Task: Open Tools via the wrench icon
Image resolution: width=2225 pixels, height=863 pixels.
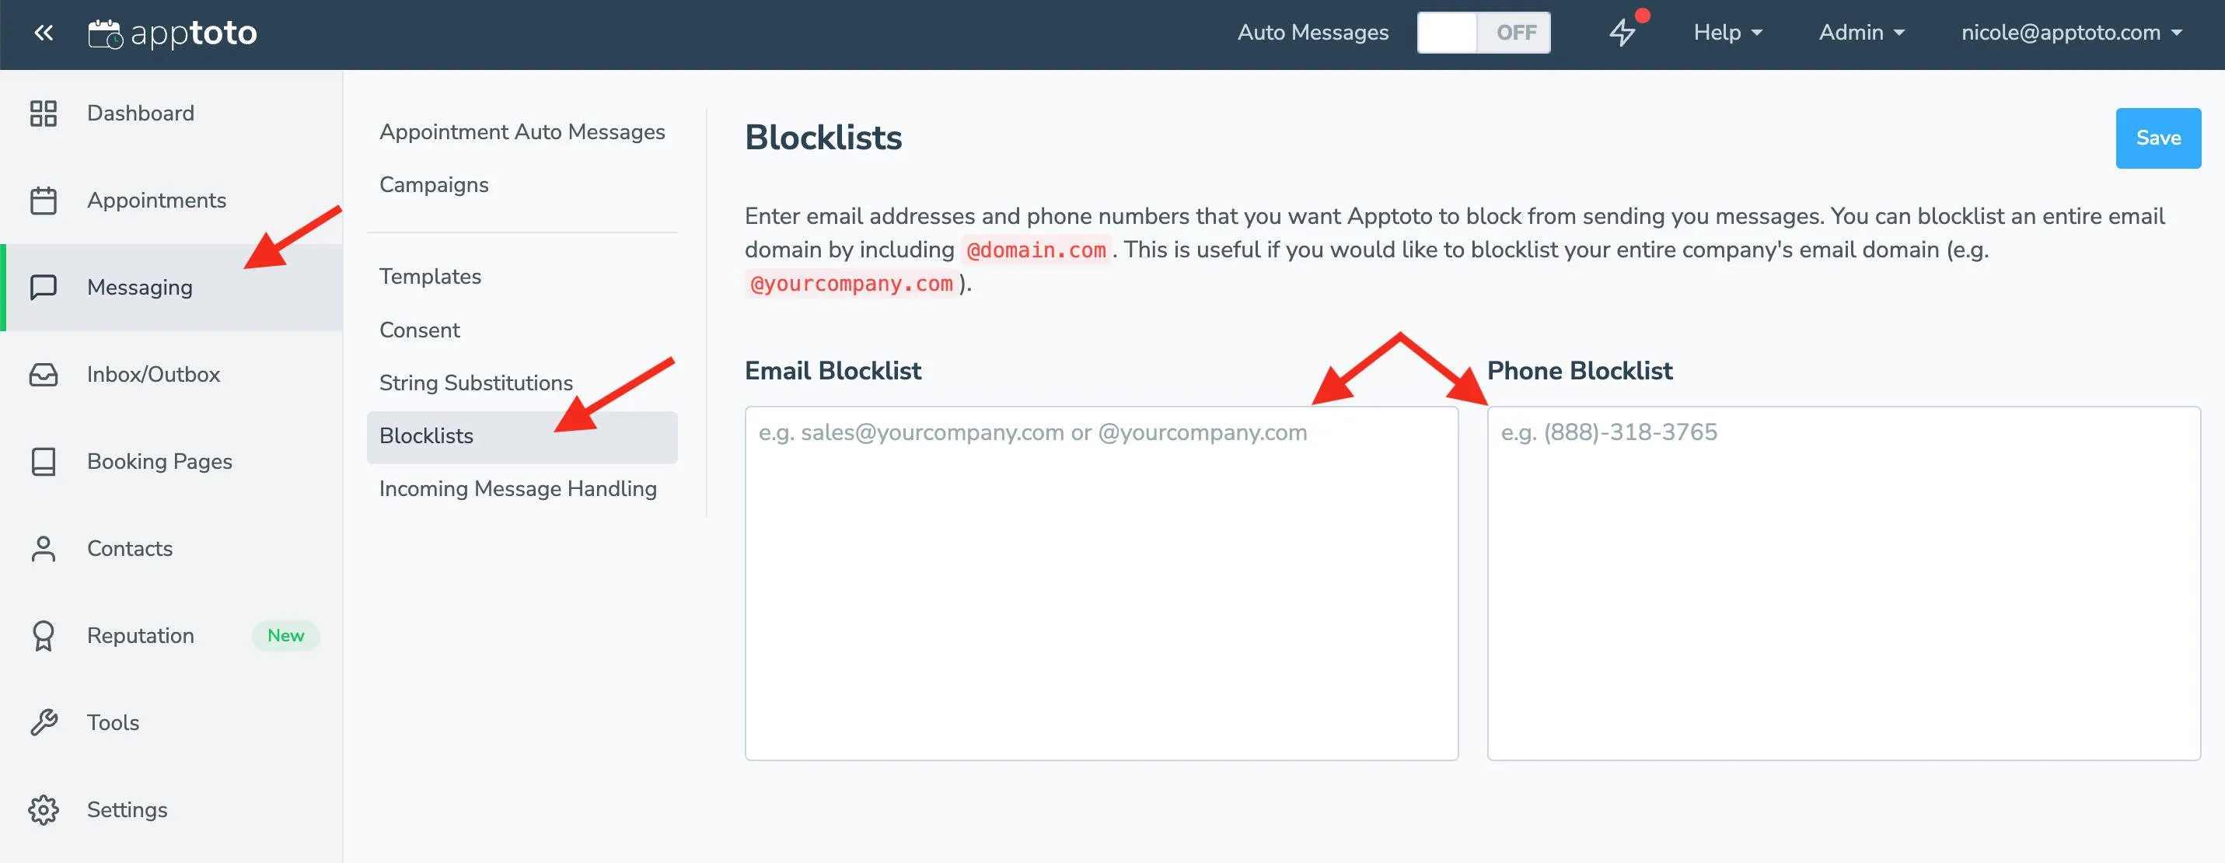Action: coord(44,722)
